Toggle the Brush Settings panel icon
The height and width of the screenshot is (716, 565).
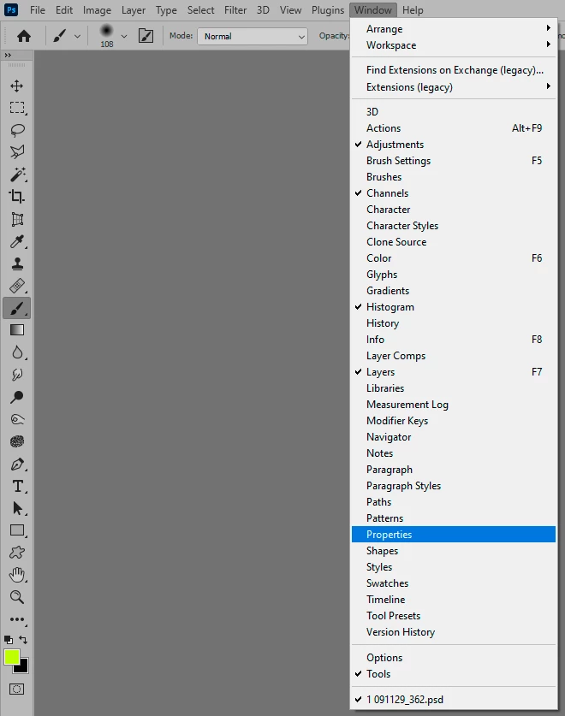click(146, 36)
